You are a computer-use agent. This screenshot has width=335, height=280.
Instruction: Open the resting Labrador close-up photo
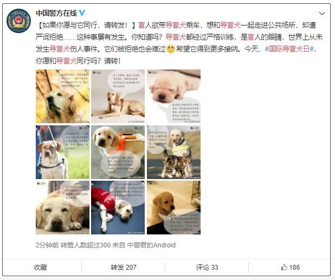point(62,207)
